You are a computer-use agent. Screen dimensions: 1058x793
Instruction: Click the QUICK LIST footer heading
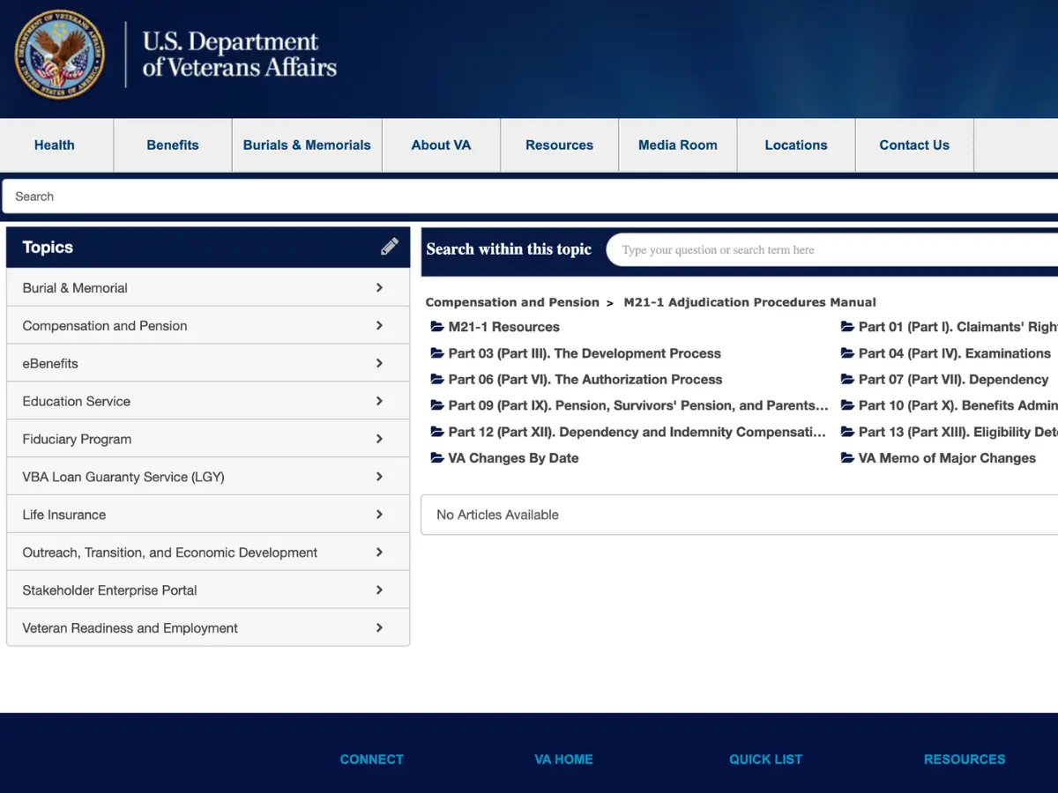point(766,760)
